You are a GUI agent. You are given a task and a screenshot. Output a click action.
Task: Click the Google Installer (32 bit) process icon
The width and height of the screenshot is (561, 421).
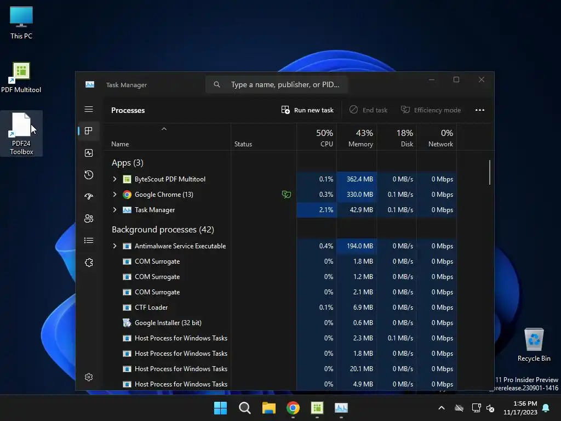tap(127, 322)
